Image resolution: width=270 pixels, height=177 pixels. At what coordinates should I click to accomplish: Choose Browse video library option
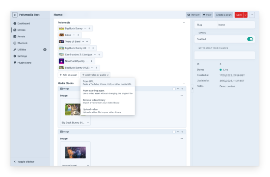(108, 101)
